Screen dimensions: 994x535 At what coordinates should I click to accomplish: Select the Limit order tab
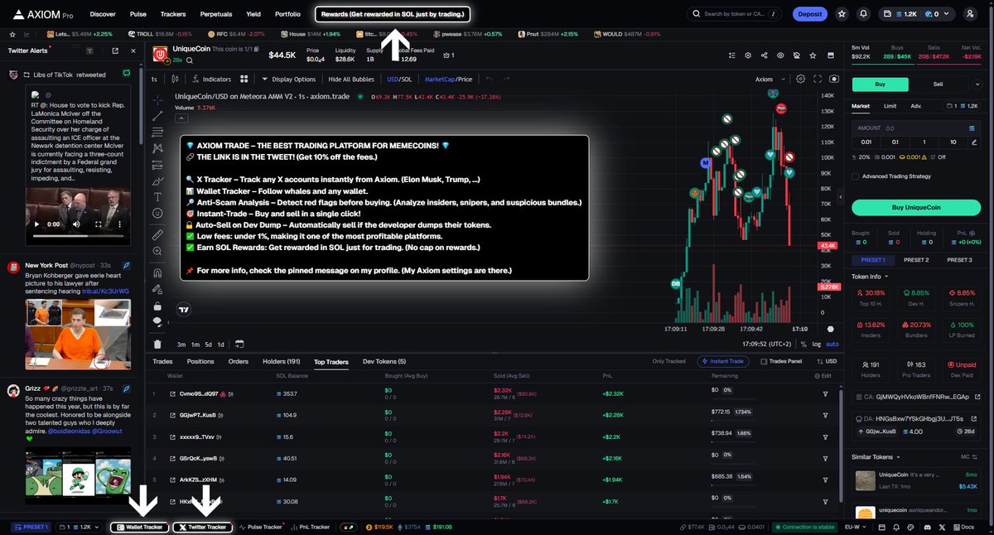coord(890,106)
